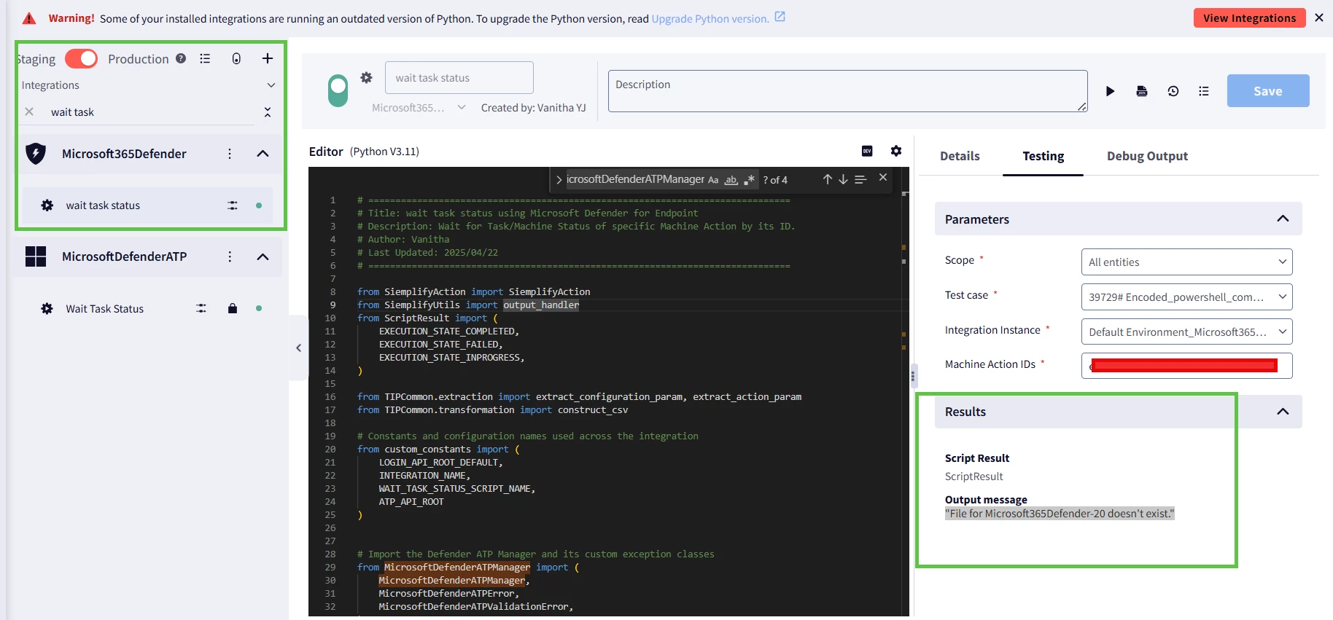
Task: Click the find field containing 'icrosoftDefenderATPManager'
Action: 635,179
